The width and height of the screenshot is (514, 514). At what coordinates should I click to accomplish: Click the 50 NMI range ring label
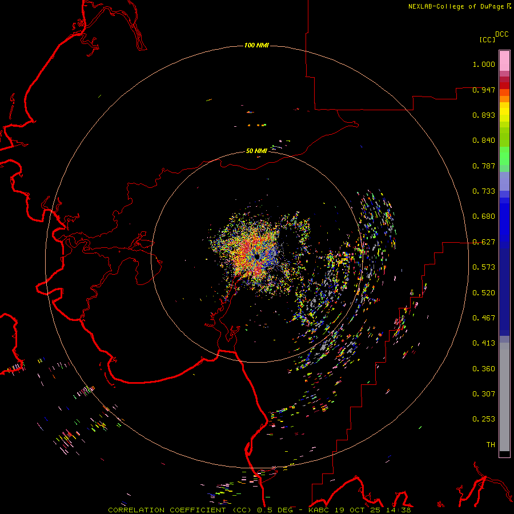(x=256, y=151)
